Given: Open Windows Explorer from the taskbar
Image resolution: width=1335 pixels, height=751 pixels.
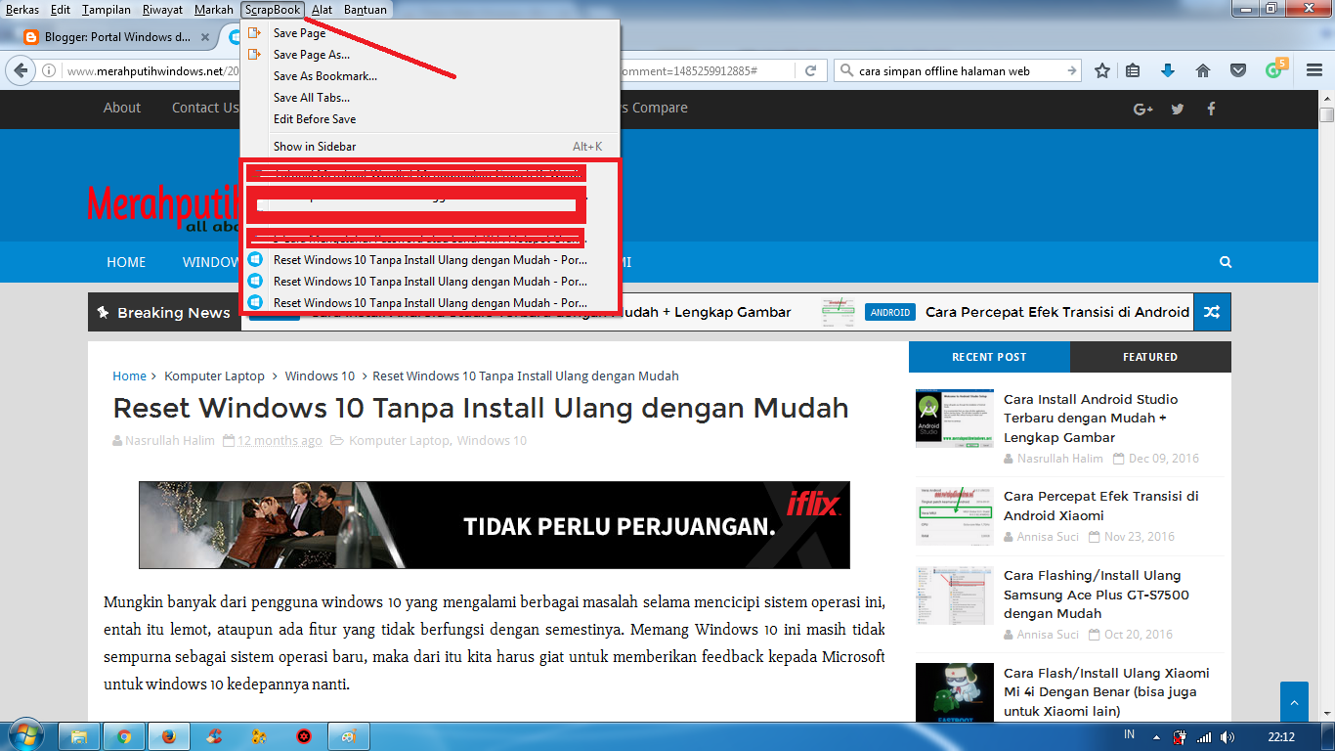Looking at the screenshot, I should 79,735.
